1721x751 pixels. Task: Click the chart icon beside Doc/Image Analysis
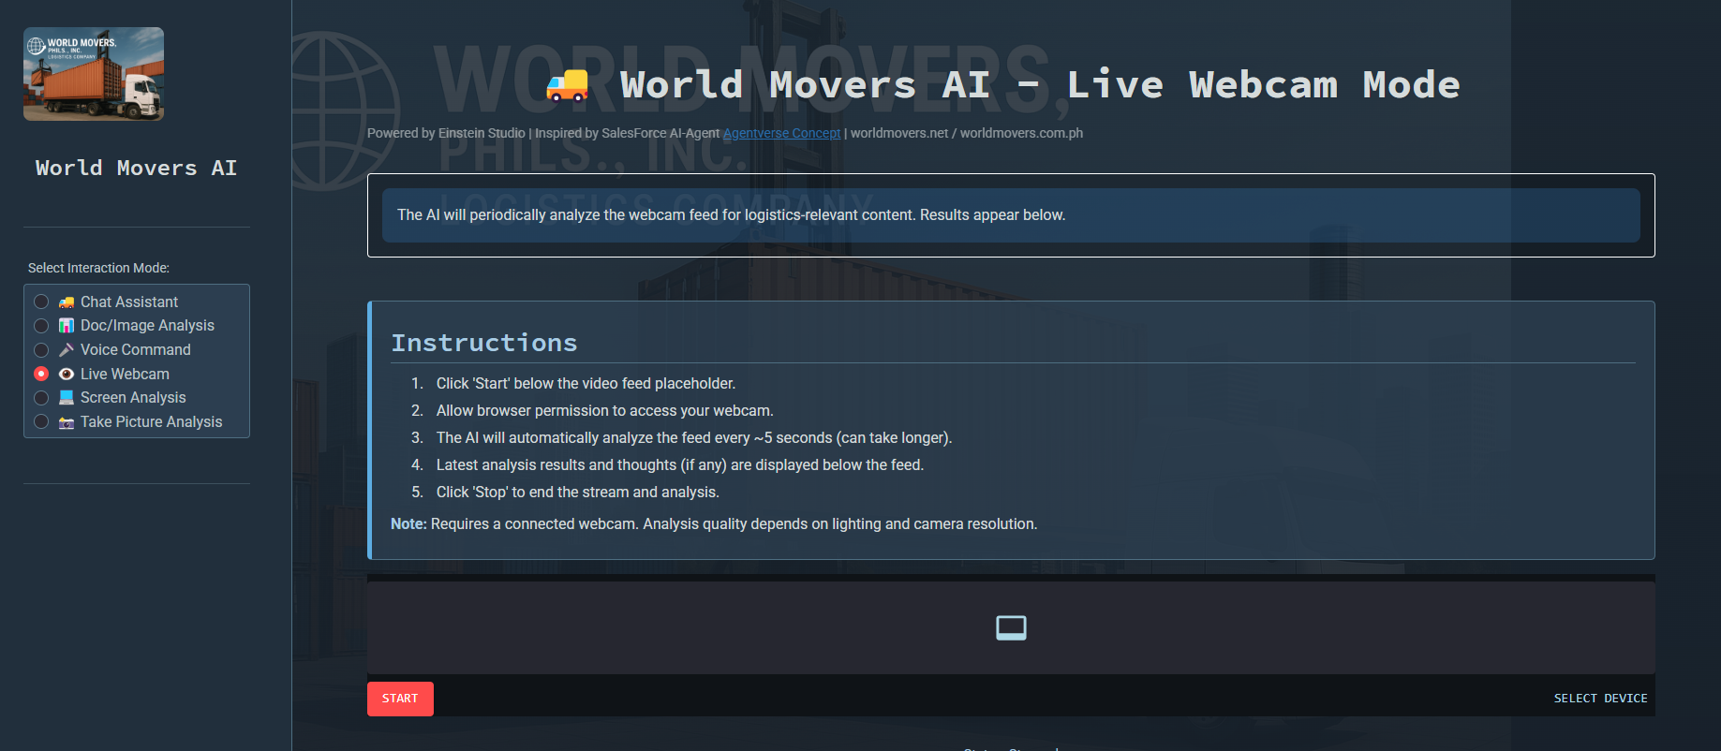67,326
